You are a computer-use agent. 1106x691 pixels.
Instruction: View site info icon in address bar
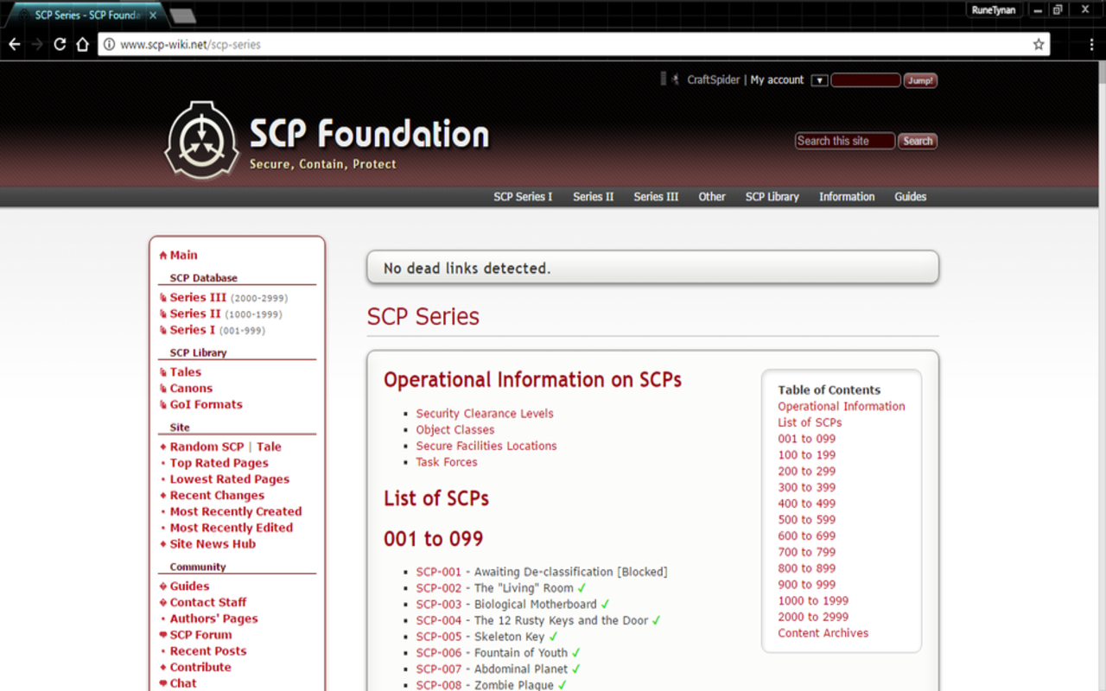pyautogui.click(x=109, y=44)
